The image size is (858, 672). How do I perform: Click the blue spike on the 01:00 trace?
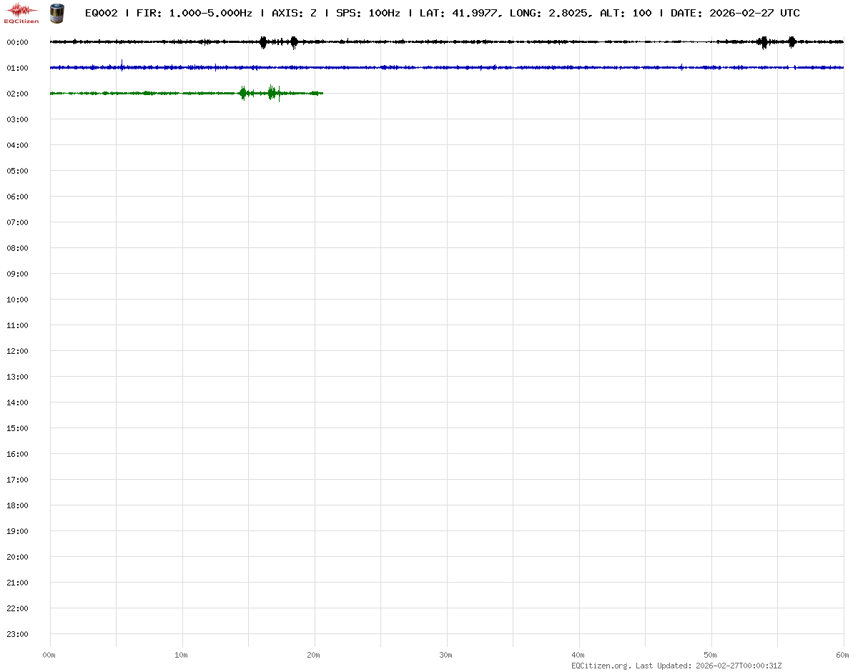[x=122, y=66]
